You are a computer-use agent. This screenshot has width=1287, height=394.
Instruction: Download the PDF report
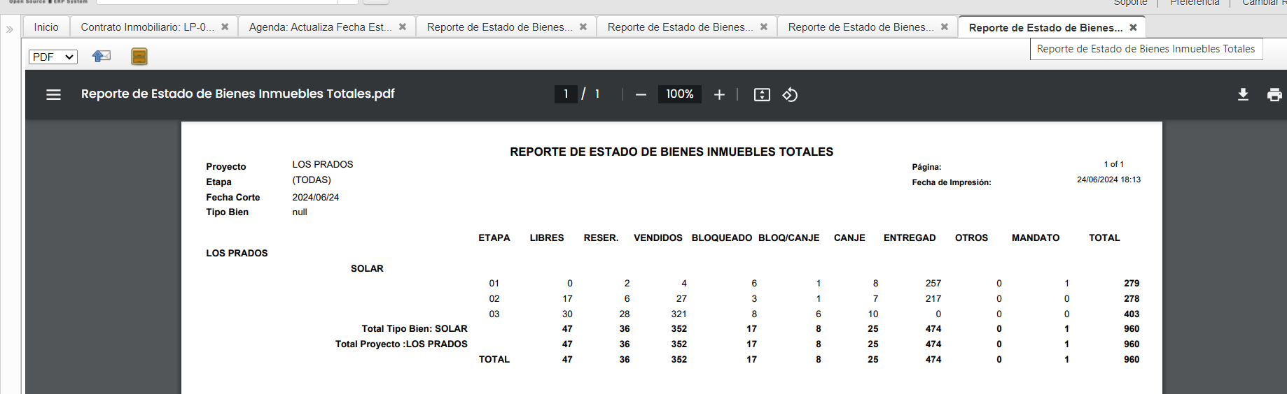pyautogui.click(x=1243, y=94)
